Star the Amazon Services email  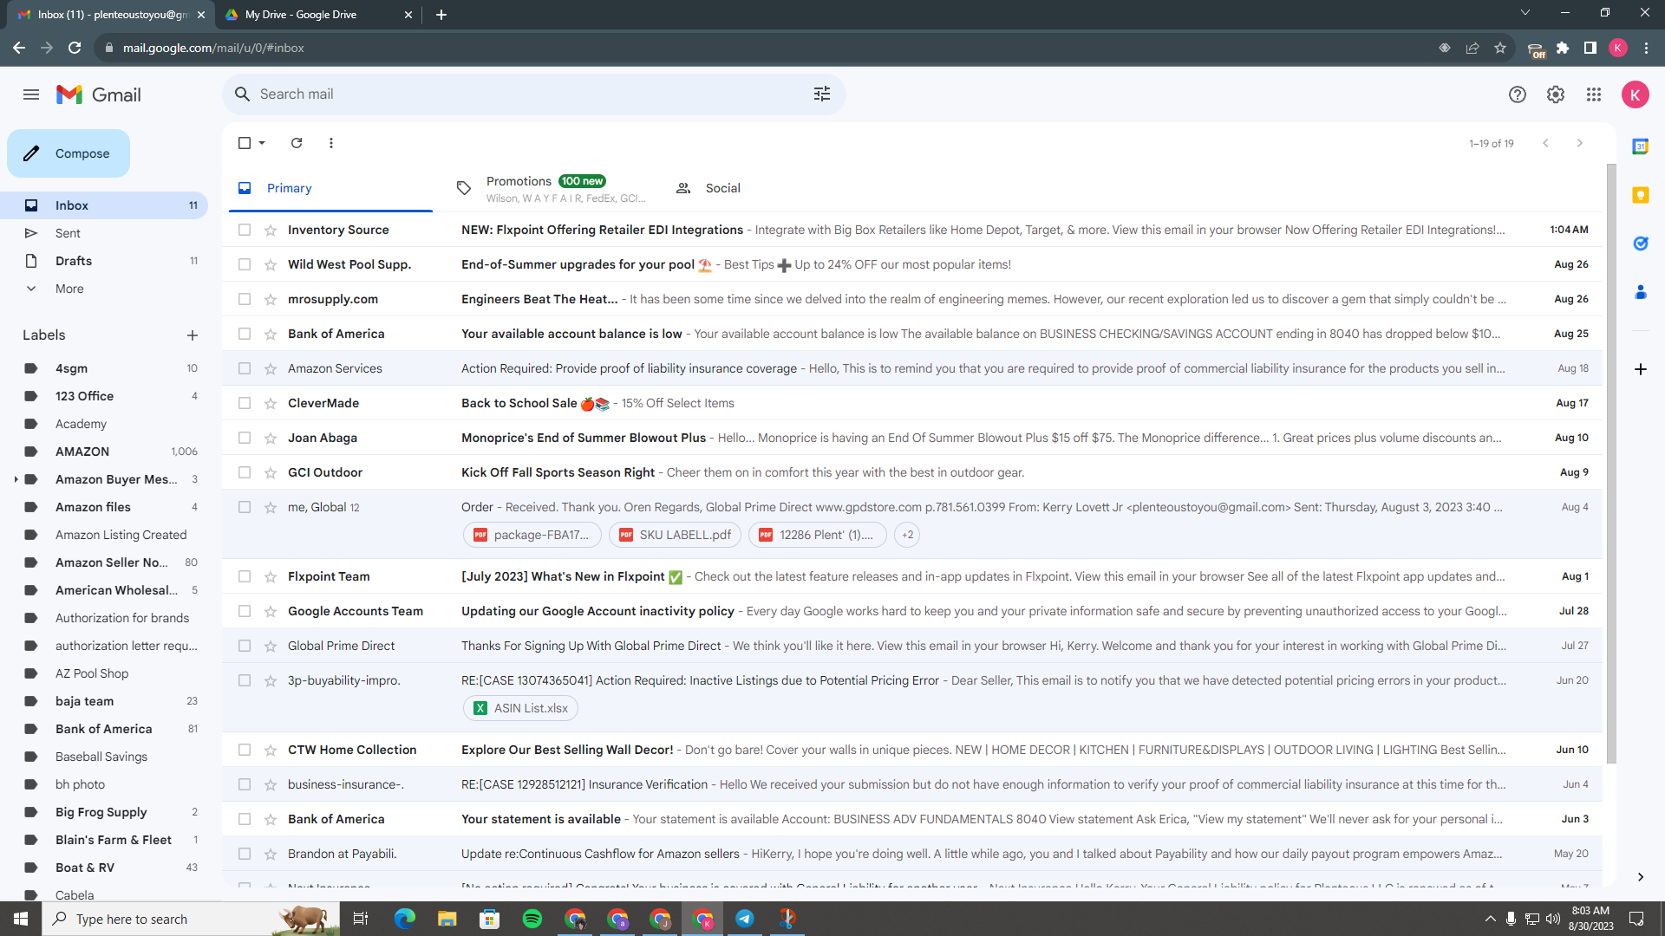coord(271,368)
